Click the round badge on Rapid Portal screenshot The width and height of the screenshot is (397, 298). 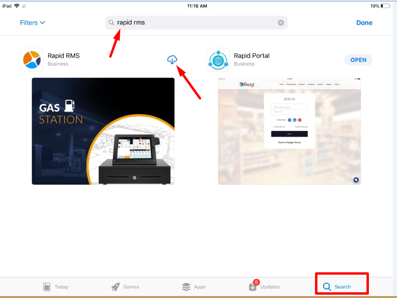pyautogui.click(x=356, y=179)
